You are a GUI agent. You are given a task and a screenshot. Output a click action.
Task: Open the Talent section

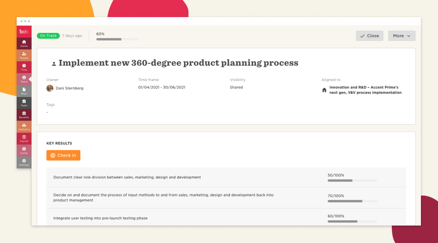24,79
